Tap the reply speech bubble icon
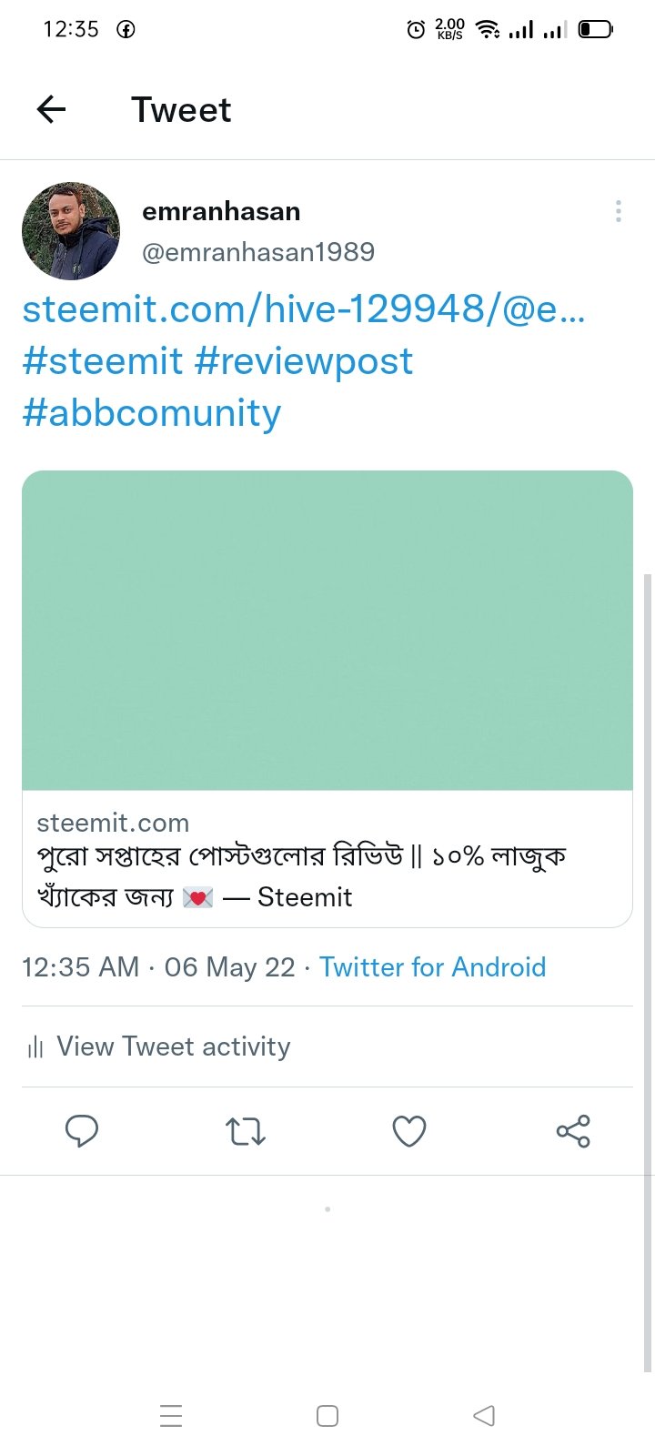The image size is (655, 1456). pyautogui.click(x=82, y=1131)
